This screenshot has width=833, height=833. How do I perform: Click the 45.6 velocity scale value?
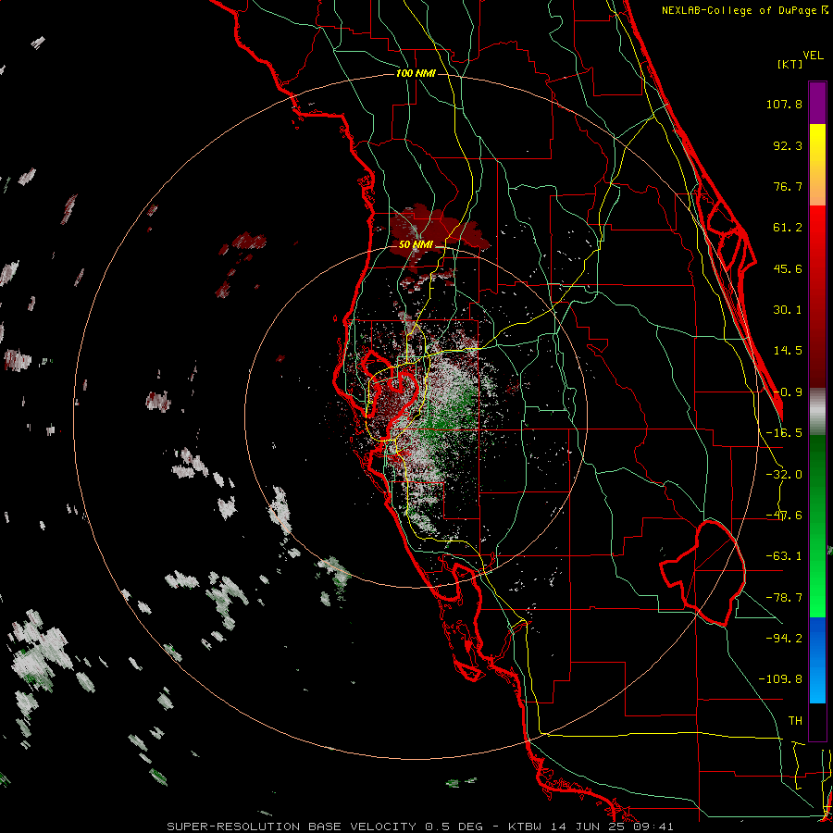point(788,268)
